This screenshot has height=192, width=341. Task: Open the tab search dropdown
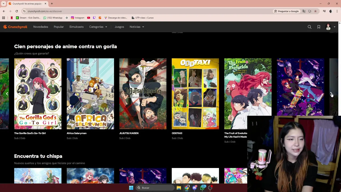click(x=3, y=3)
